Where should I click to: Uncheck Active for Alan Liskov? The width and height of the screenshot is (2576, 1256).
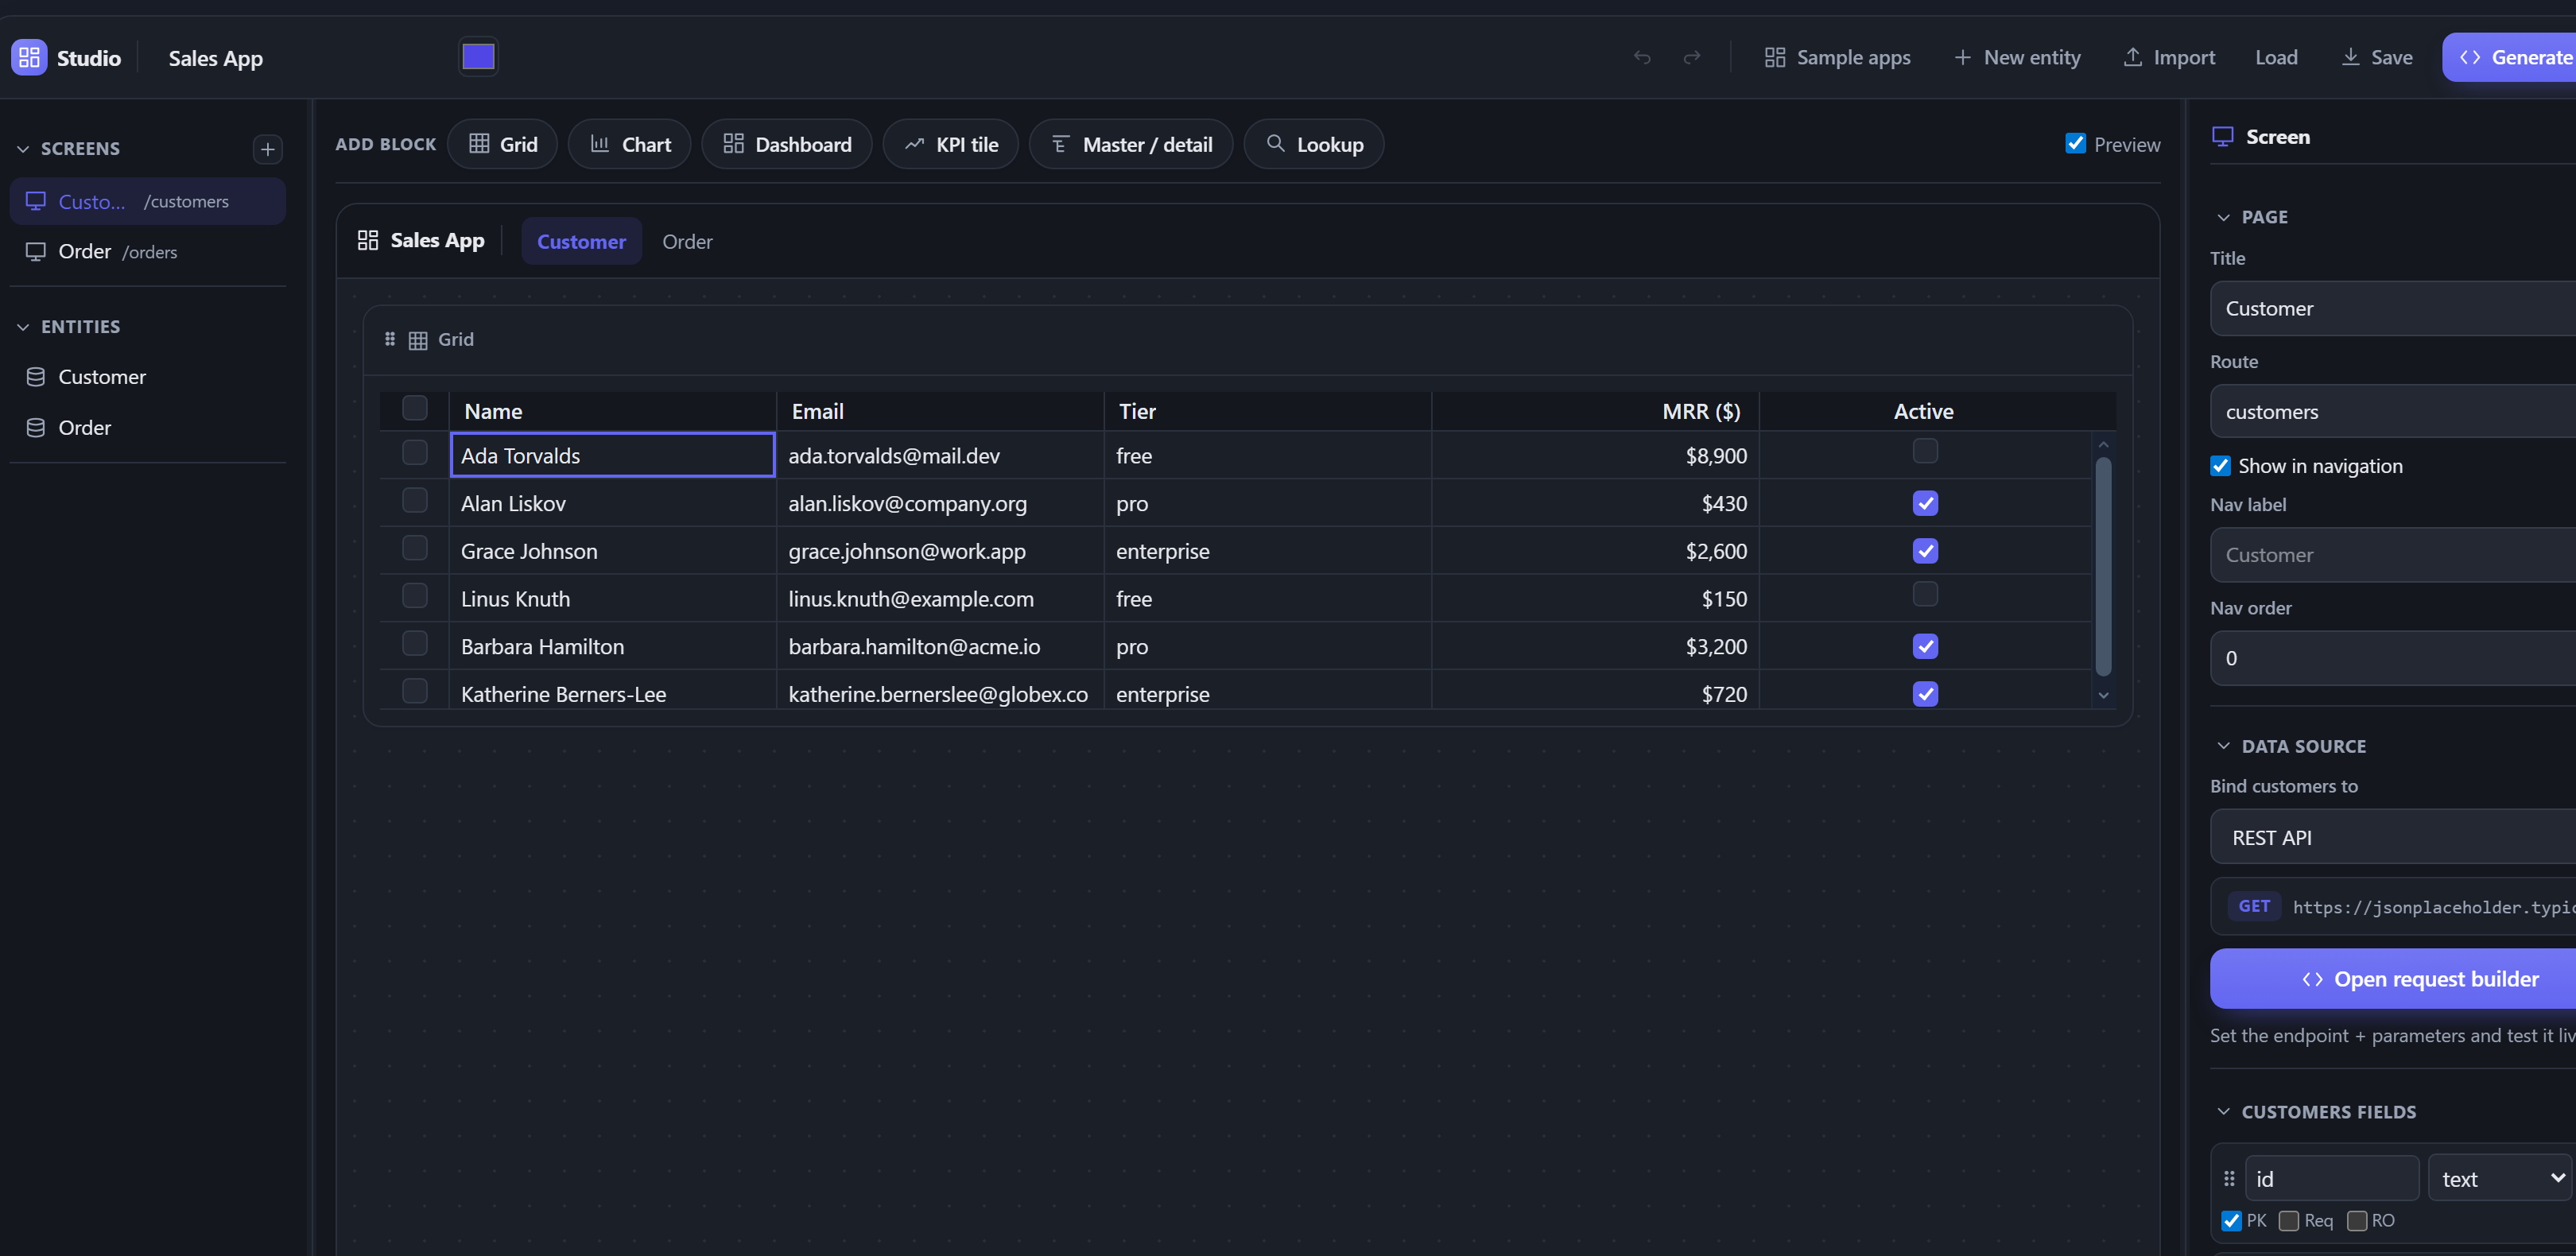coord(1925,503)
